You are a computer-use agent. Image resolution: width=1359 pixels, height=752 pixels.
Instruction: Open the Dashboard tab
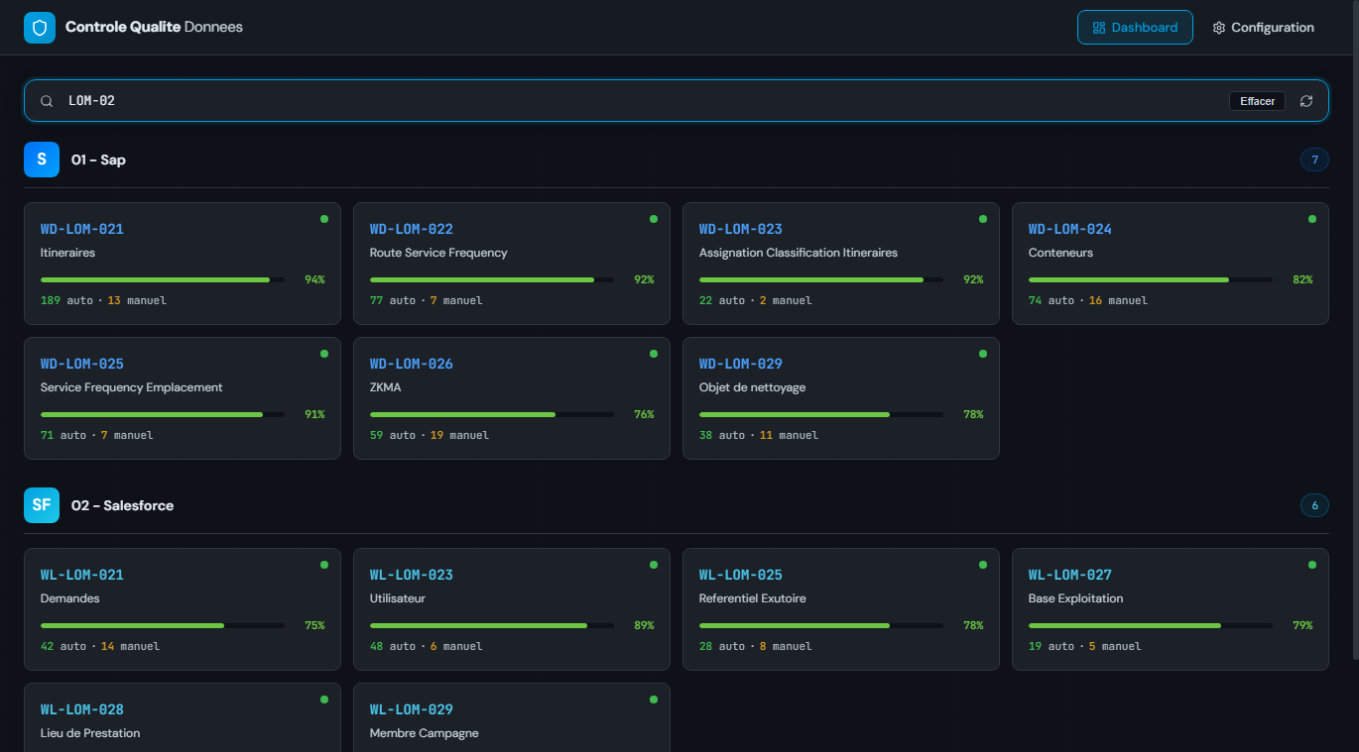pos(1135,28)
